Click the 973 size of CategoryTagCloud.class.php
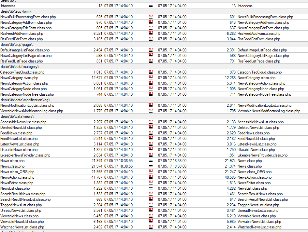The width and height of the screenshot is (308, 232). click(233, 72)
